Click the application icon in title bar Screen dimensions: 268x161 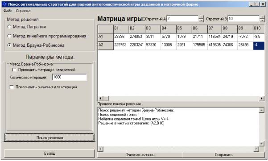click(x=4, y=4)
